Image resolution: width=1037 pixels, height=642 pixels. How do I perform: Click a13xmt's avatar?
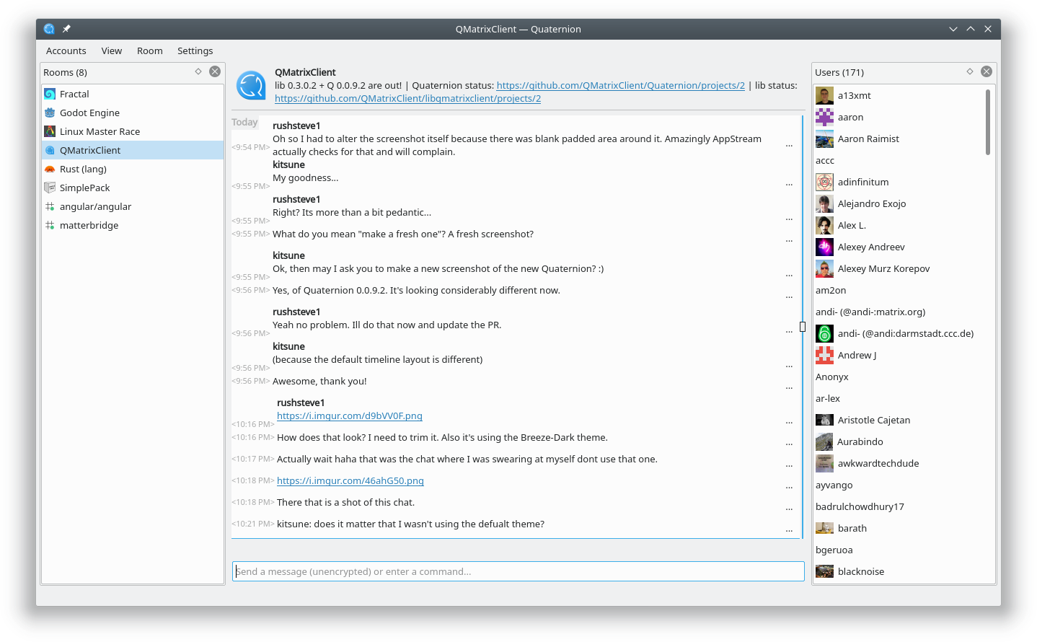tap(824, 95)
